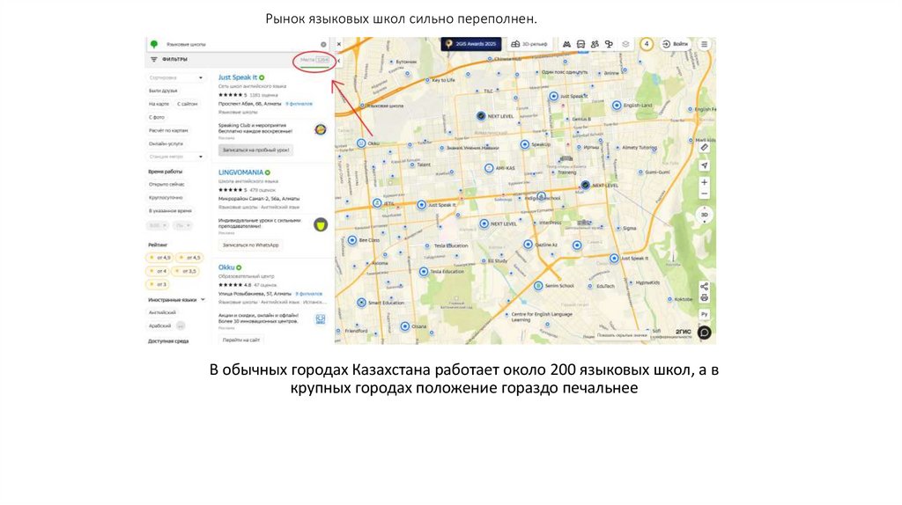
Task: Click the LINGVOMANIA ad logo
Action: click(321, 224)
